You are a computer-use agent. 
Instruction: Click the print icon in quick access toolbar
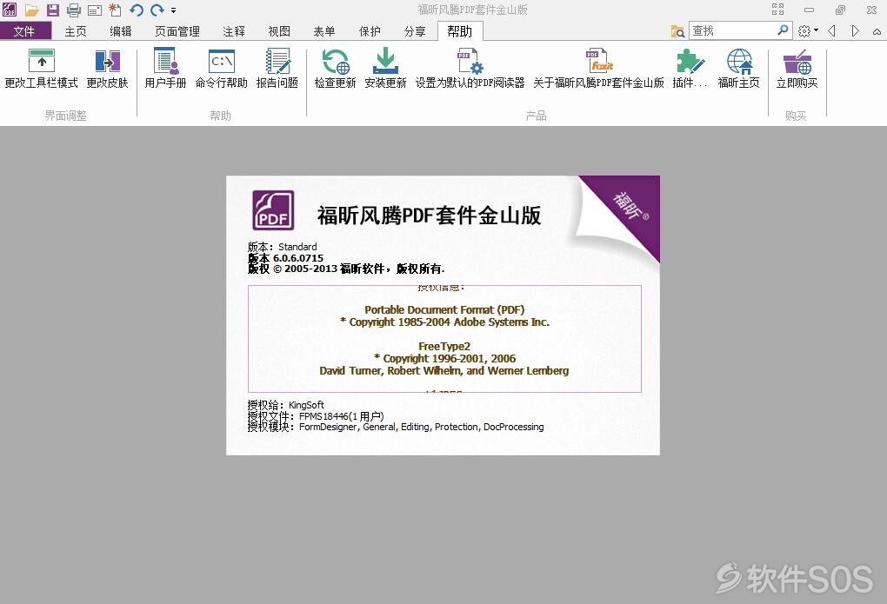(74, 10)
